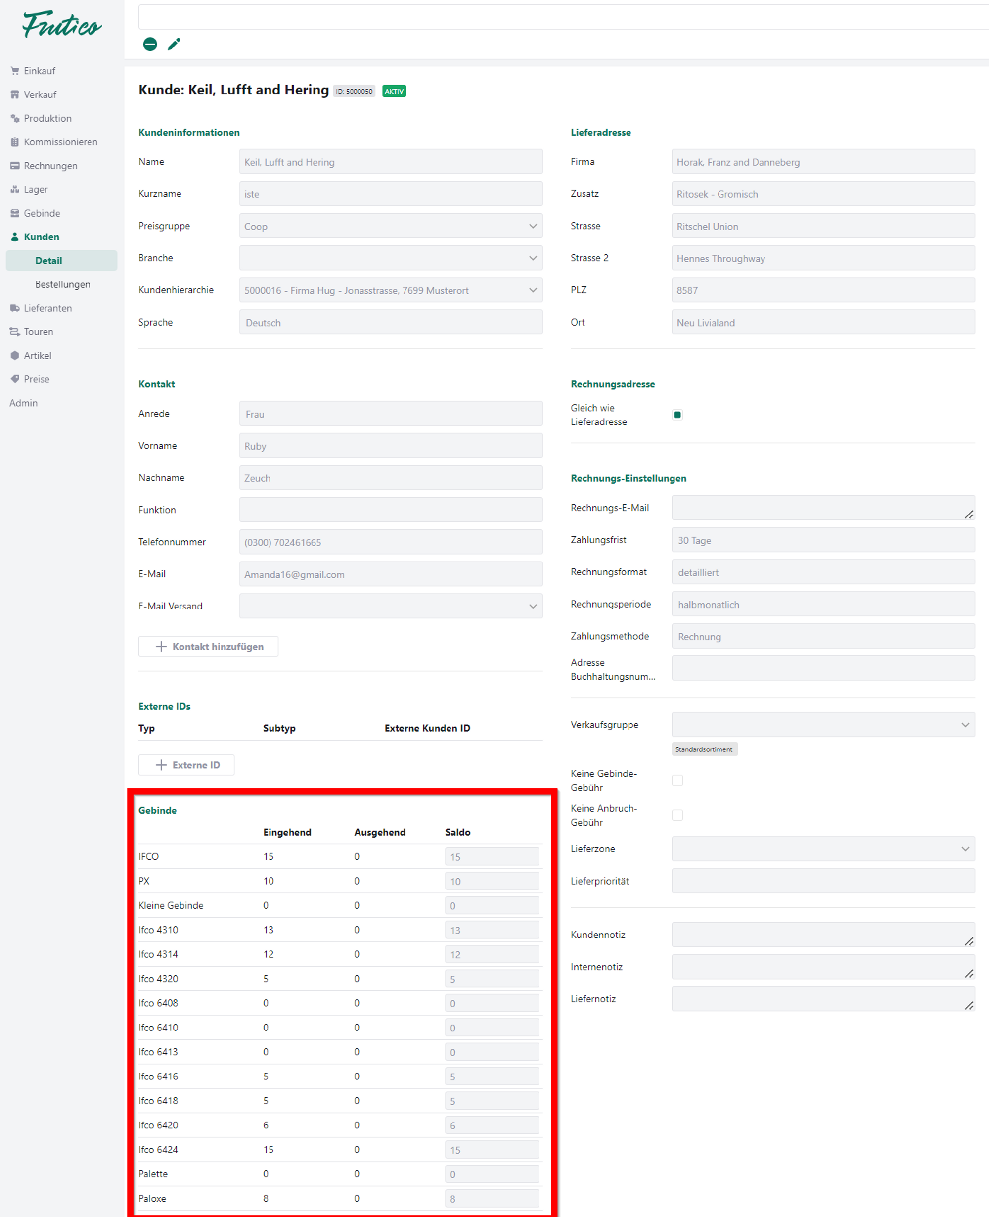989x1217 pixels.
Task: Click the Lieferanten truck icon
Action: point(15,308)
